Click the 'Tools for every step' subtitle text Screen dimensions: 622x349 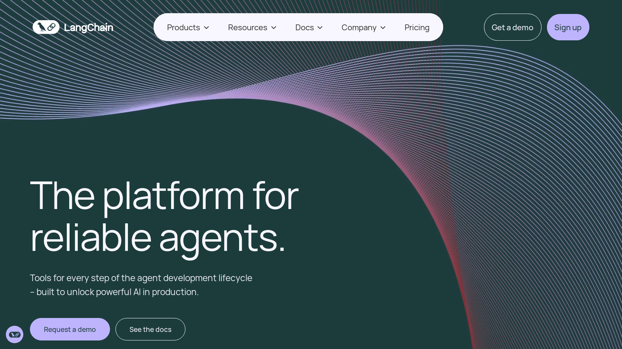(x=141, y=285)
